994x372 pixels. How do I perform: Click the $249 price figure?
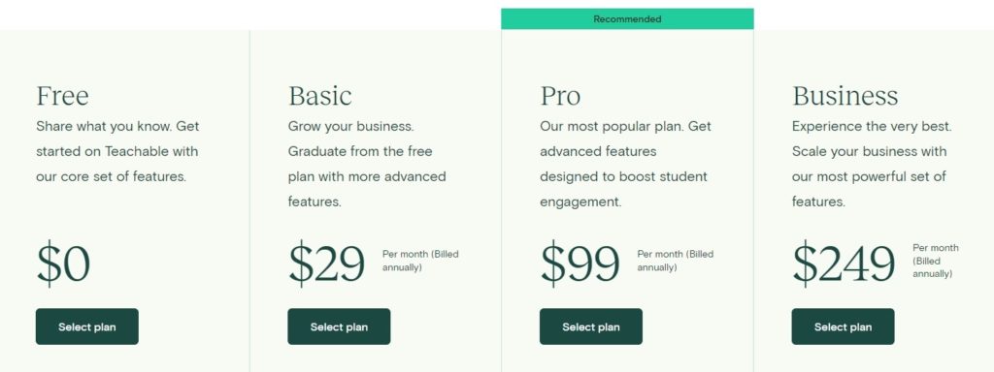point(844,263)
